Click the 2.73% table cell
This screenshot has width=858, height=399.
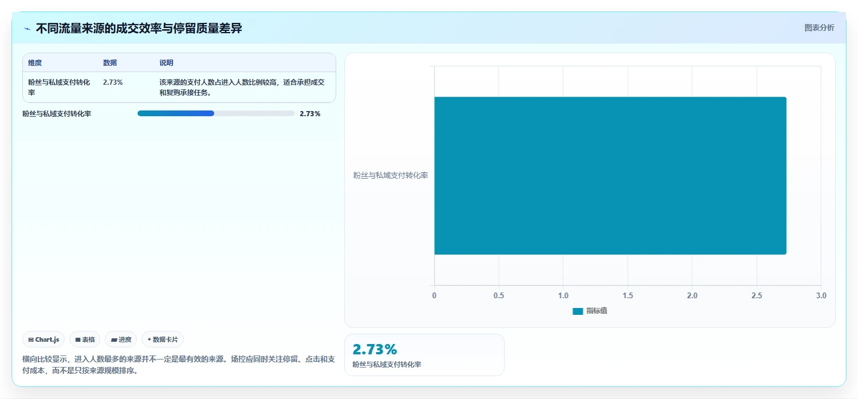pos(113,82)
